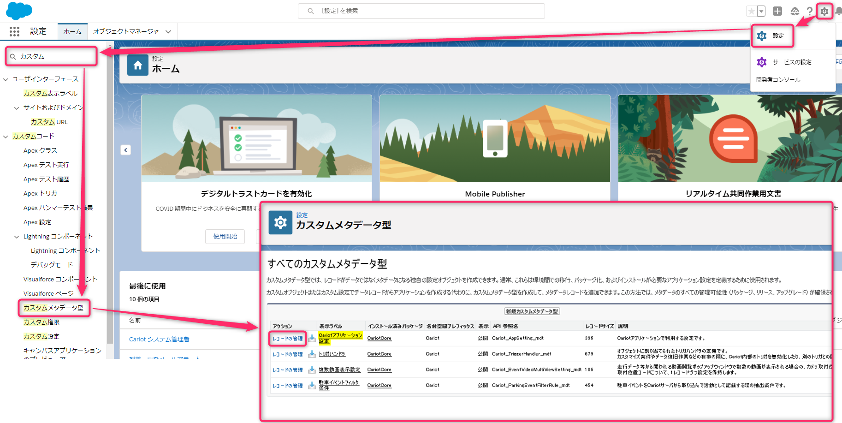Open the 駐車イベントフィルタ条件 label link
Viewport: 842px width, 423px height.
339,385
